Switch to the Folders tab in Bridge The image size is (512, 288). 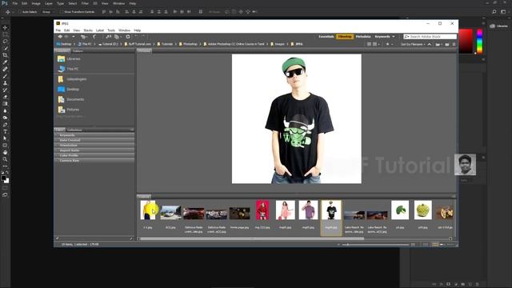(78, 51)
